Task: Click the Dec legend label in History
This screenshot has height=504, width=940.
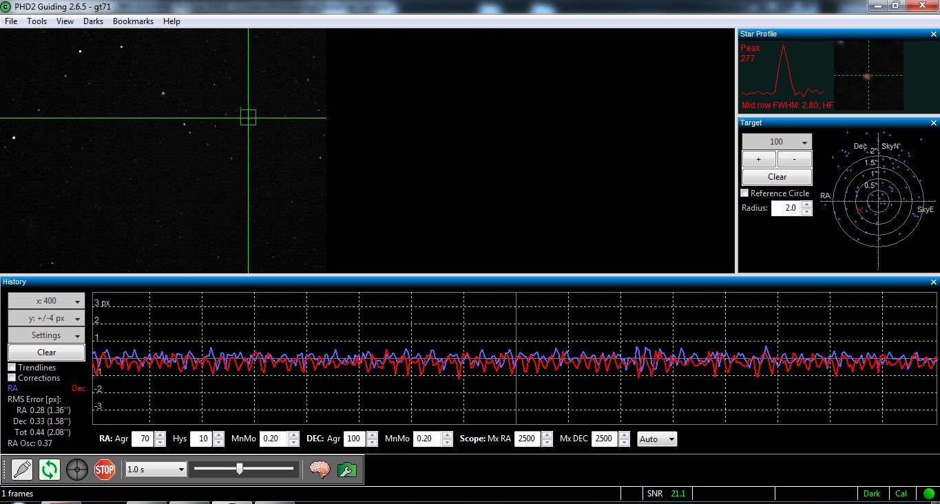Action: (79, 388)
